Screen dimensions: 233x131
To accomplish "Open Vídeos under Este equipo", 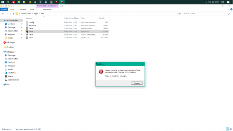I will tap(10, 76).
